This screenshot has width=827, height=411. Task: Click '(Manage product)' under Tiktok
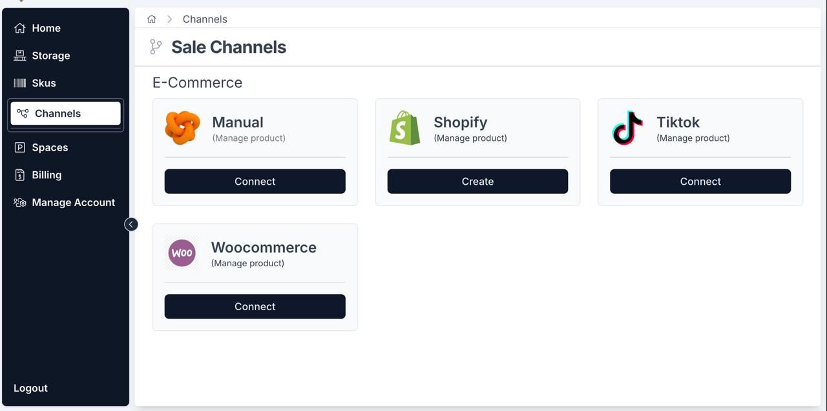point(693,138)
